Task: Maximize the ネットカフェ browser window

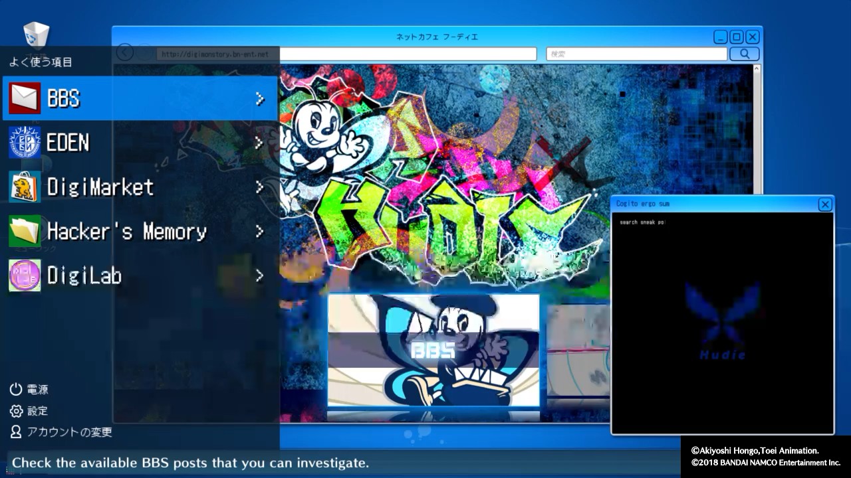Action: (737, 37)
